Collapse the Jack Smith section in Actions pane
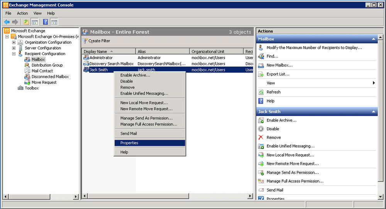The width and height of the screenshot is (386, 209). tap(373, 112)
